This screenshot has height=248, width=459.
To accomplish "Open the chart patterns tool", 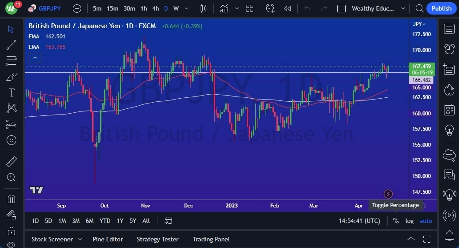I will (x=11, y=108).
